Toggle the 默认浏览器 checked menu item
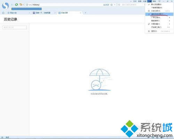 tap(159, 4)
